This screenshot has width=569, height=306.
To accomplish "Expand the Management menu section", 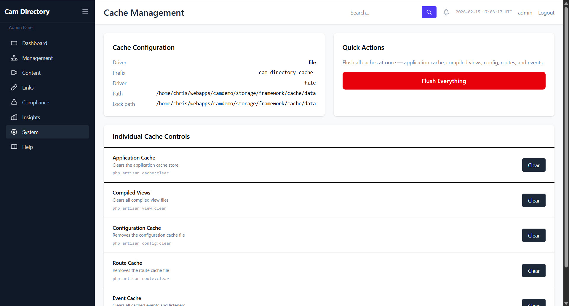I will tap(37, 58).
